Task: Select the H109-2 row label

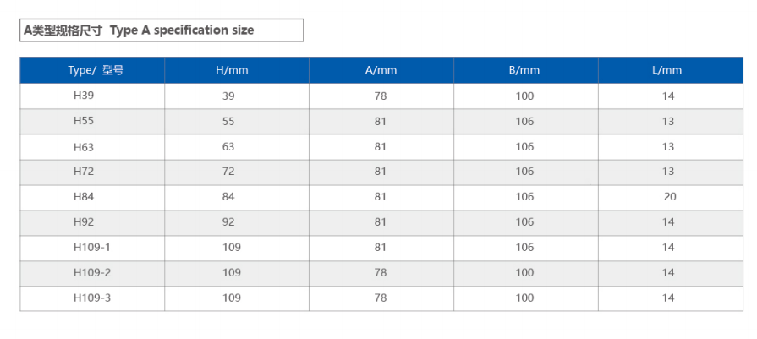Action: (x=92, y=273)
